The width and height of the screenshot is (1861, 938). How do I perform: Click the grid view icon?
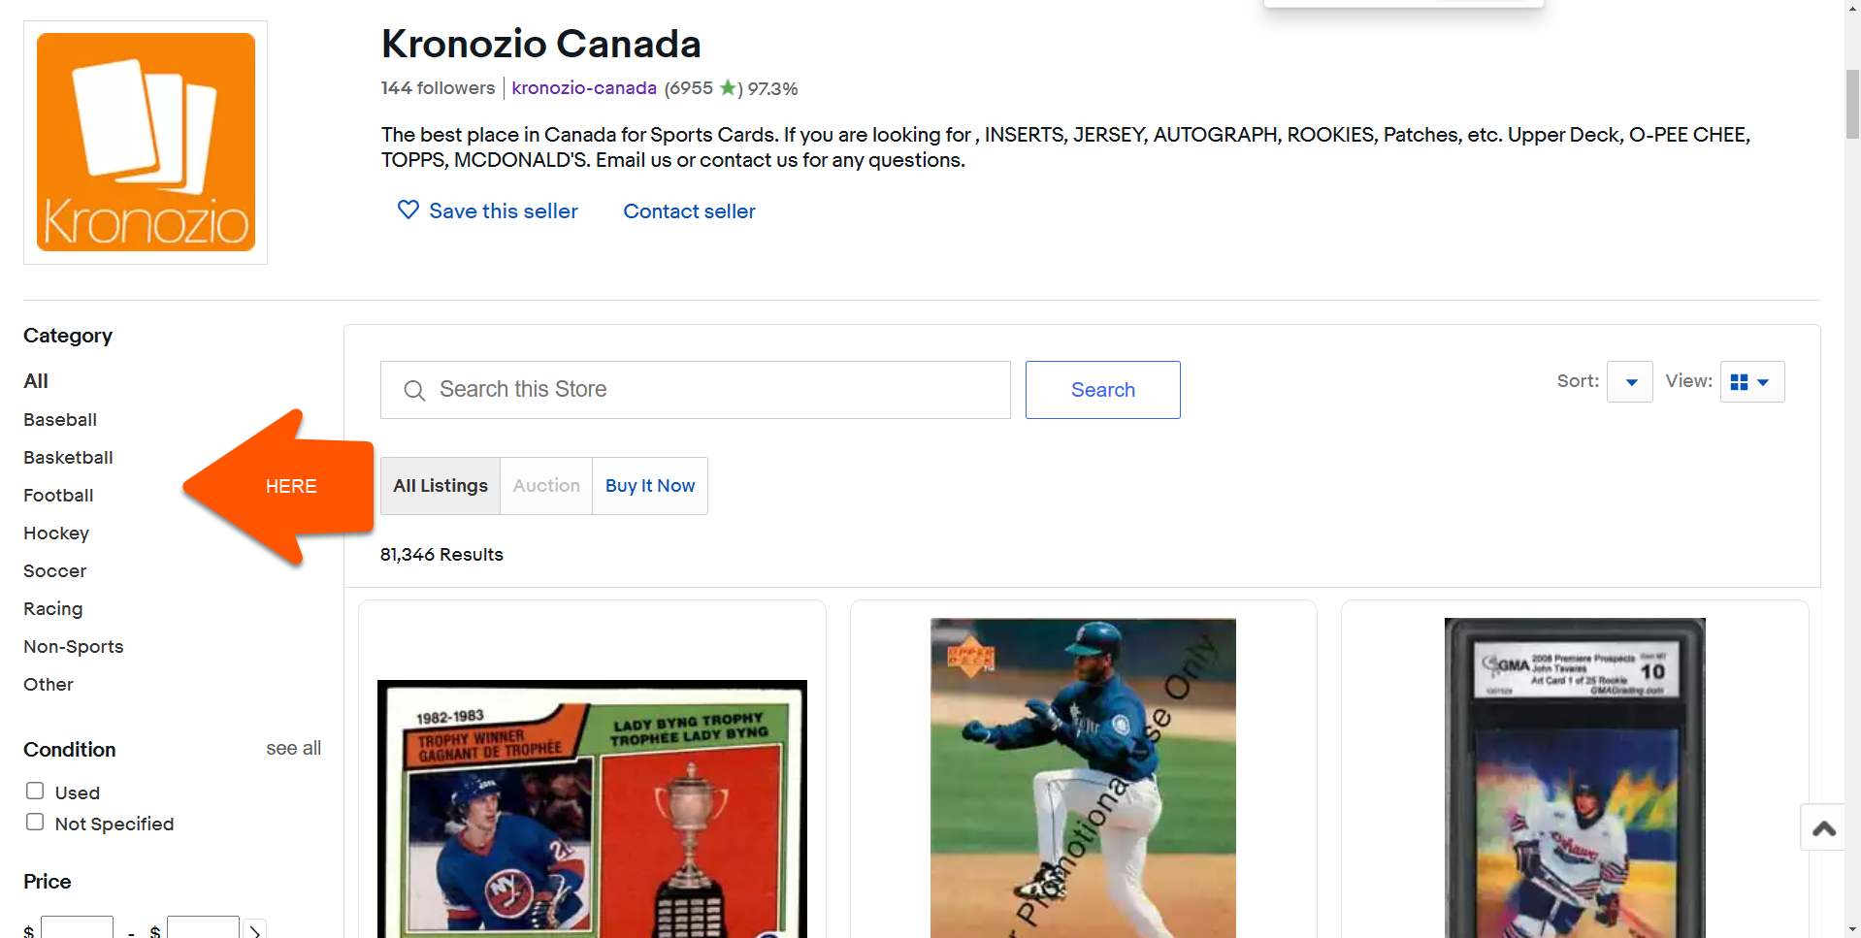(x=1739, y=382)
